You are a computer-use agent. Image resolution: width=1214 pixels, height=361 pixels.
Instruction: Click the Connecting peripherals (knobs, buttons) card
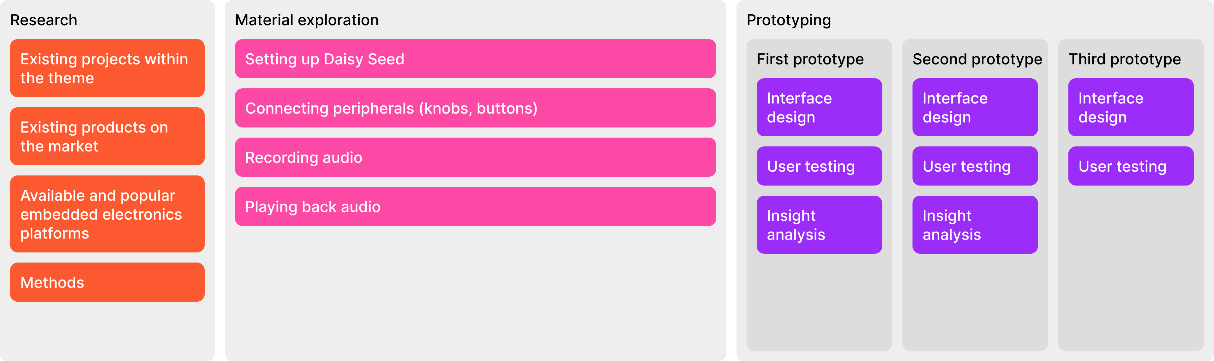[x=475, y=108]
